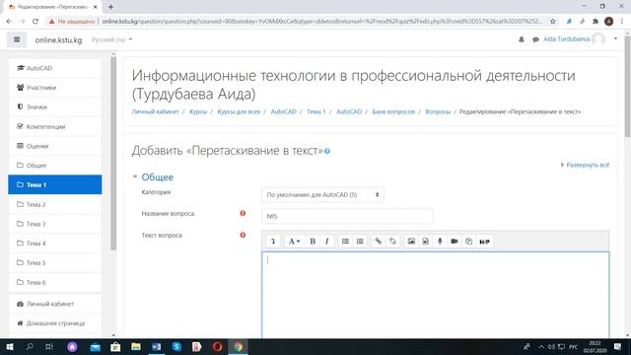The image size is (631, 355).
Task: Click online.kstu.kg site name link
Action: [x=58, y=39]
